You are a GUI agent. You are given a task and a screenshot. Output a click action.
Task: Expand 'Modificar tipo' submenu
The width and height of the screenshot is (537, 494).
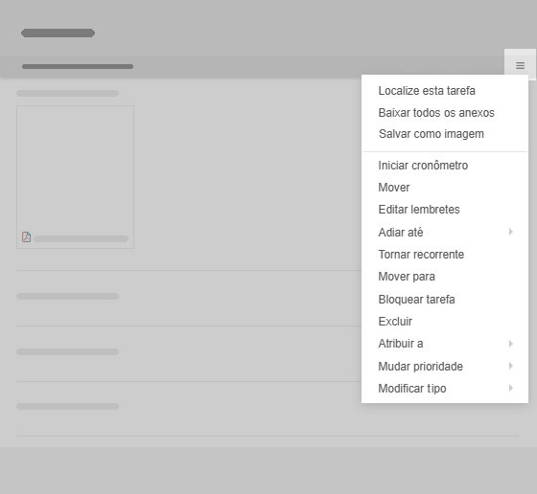(x=445, y=389)
